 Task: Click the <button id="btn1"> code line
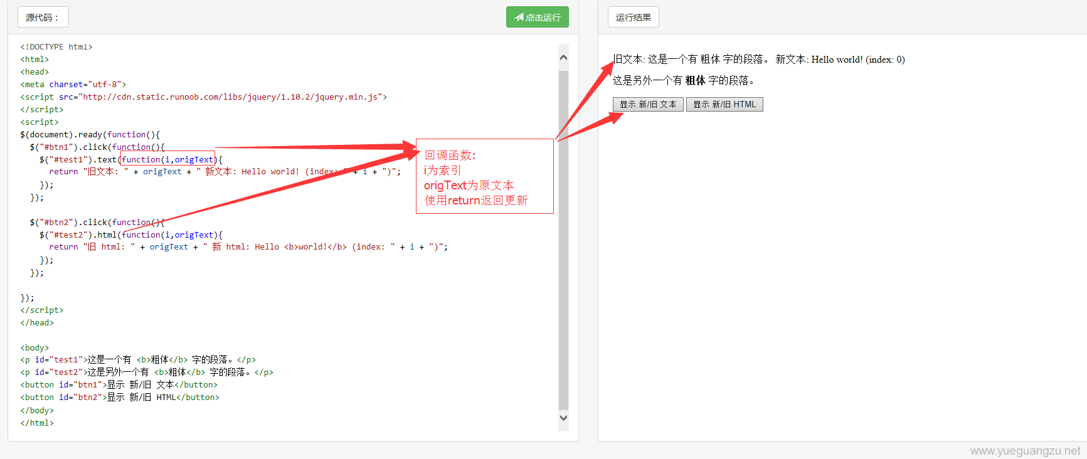[x=119, y=385]
